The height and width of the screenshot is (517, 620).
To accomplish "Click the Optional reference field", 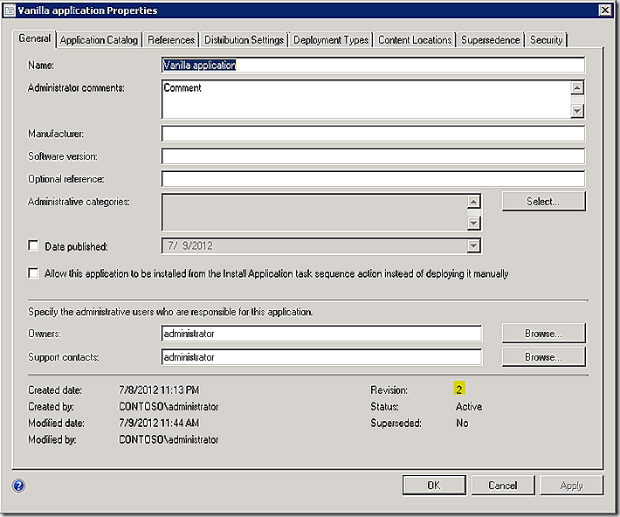I will point(373,179).
